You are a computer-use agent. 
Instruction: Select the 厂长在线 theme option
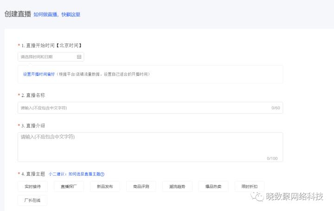coord(32,200)
